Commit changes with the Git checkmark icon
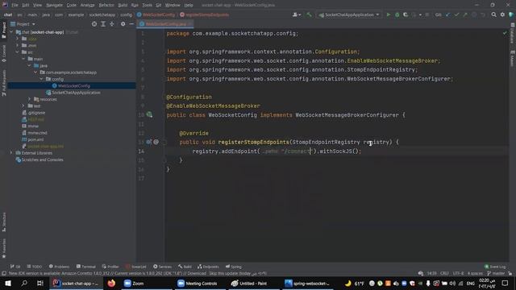The height and width of the screenshot is (290, 516). 456,14
